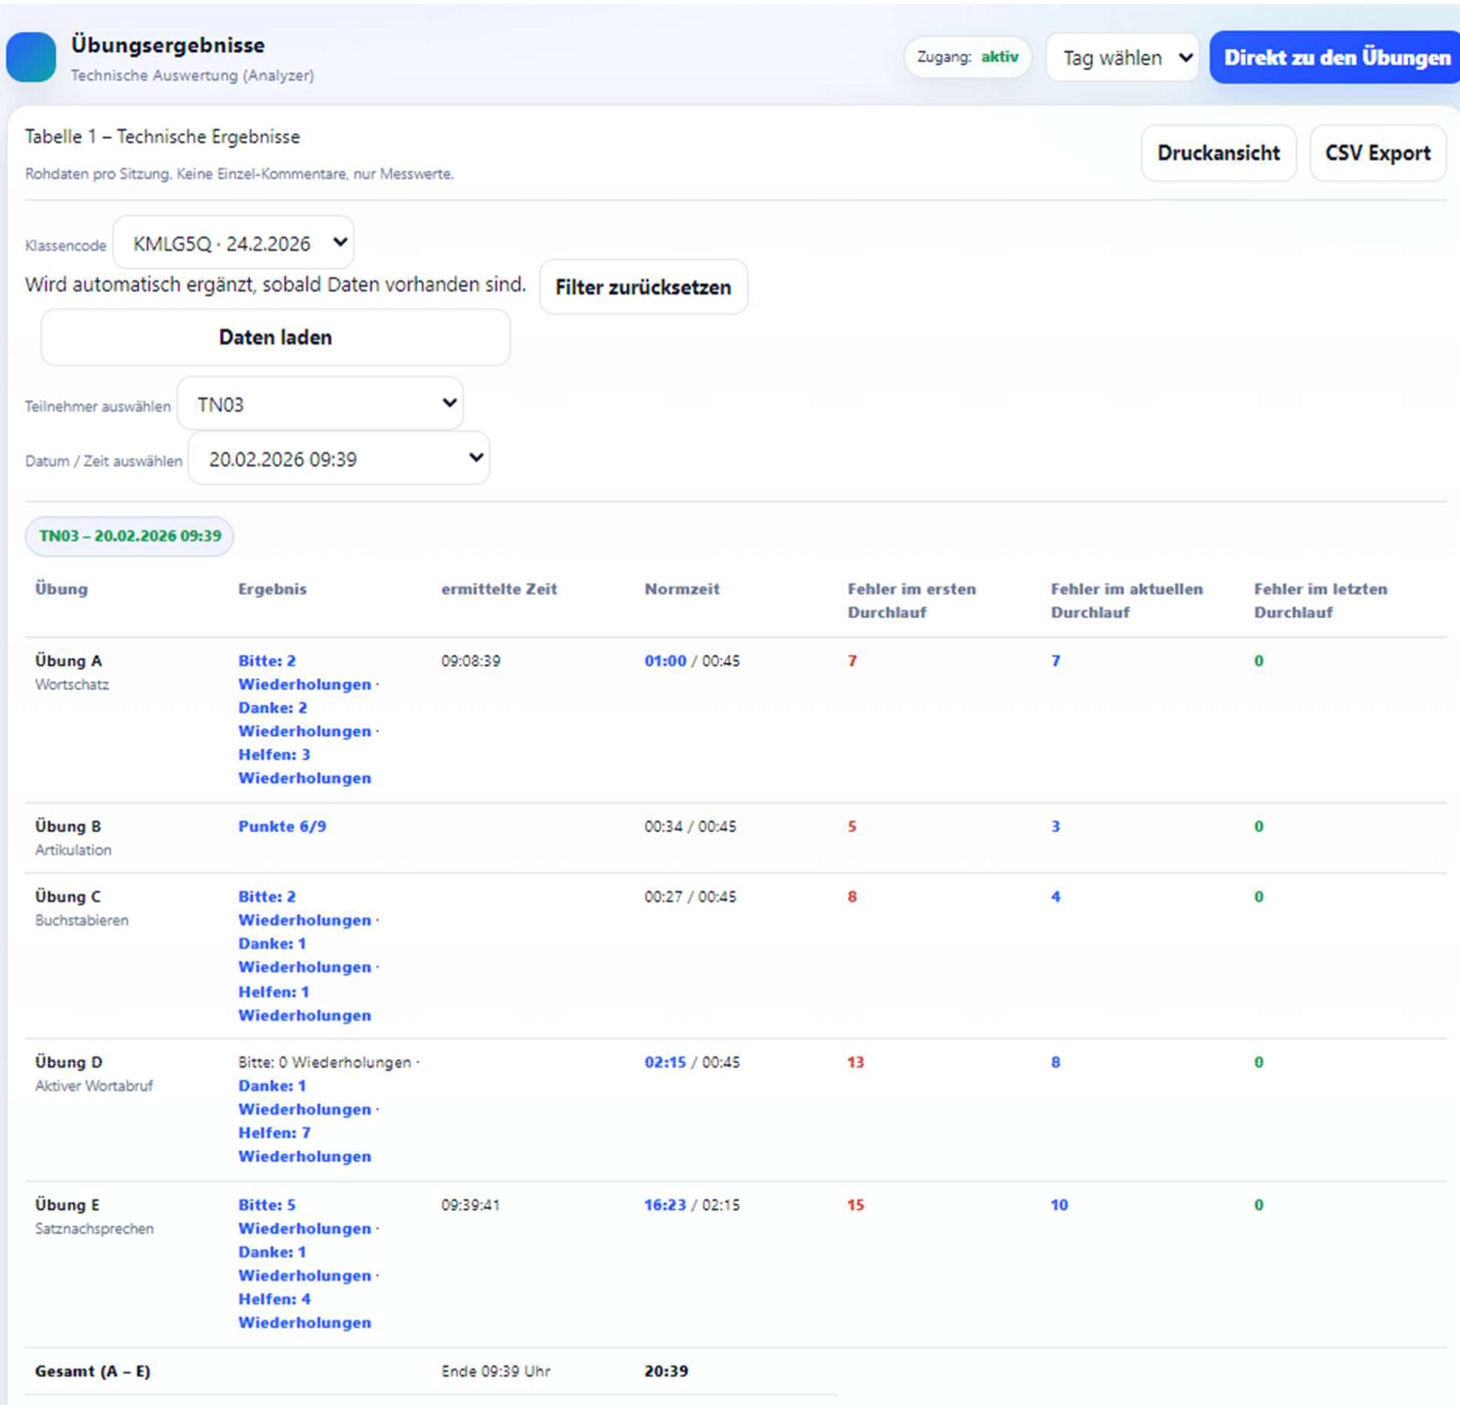Viewport: 1460px width, 1405px height.
Task: Expand the Datum / Zeit dropdown
Action: 339,459
